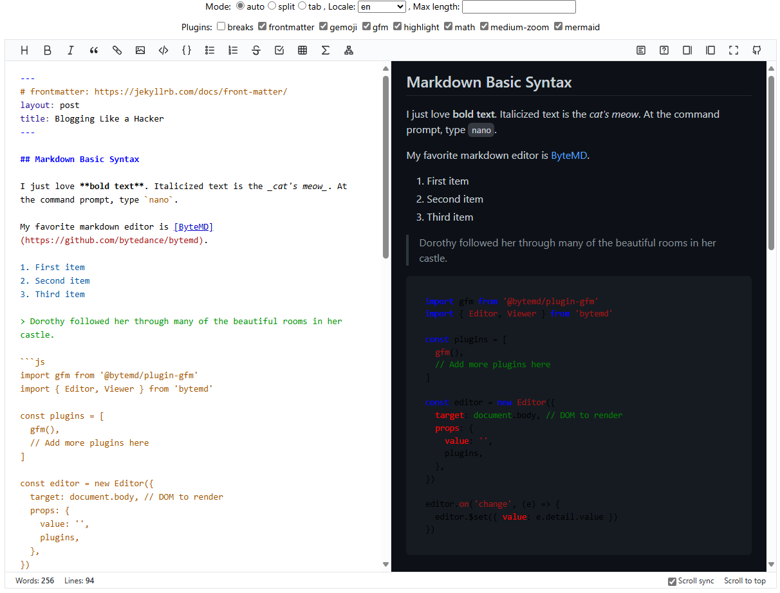The image size is (780, 593).
Task: Click Scroll to top
Action: coord(745,581)
